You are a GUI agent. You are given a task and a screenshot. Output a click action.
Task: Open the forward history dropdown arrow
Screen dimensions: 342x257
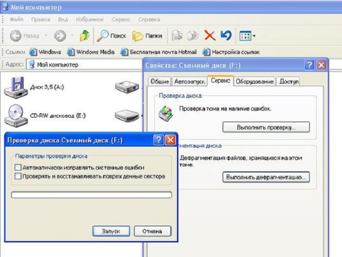click(72, 35)
